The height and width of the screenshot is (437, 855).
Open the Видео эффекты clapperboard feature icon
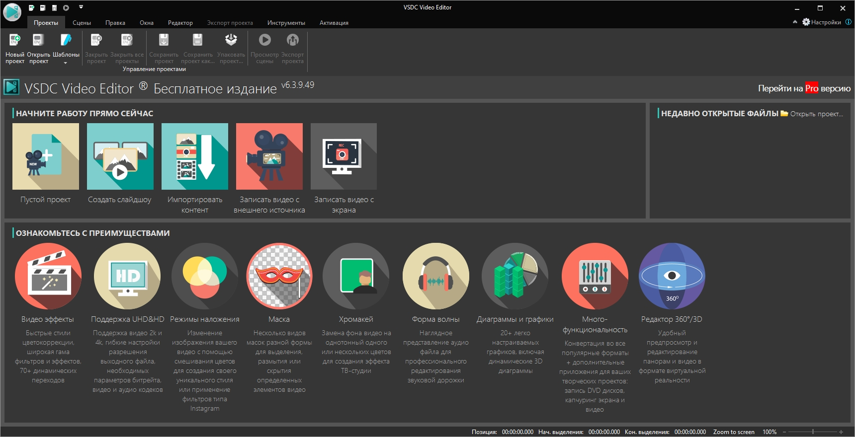[48, 276]
